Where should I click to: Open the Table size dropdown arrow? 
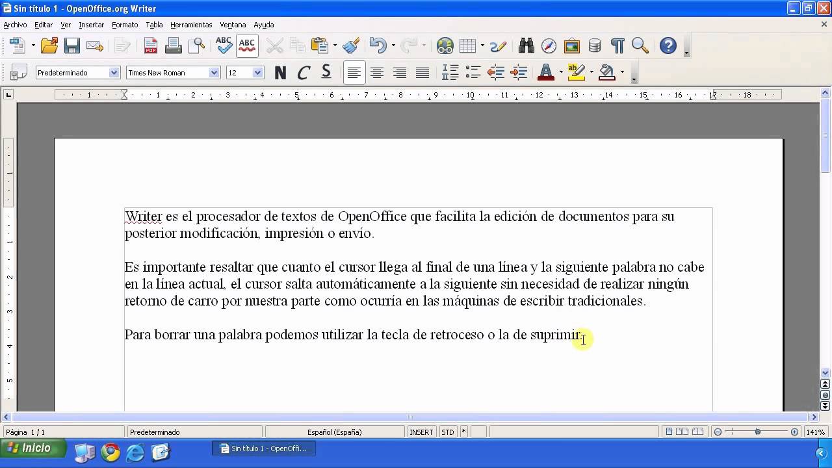pyautogui.click(x=482, y=45)
